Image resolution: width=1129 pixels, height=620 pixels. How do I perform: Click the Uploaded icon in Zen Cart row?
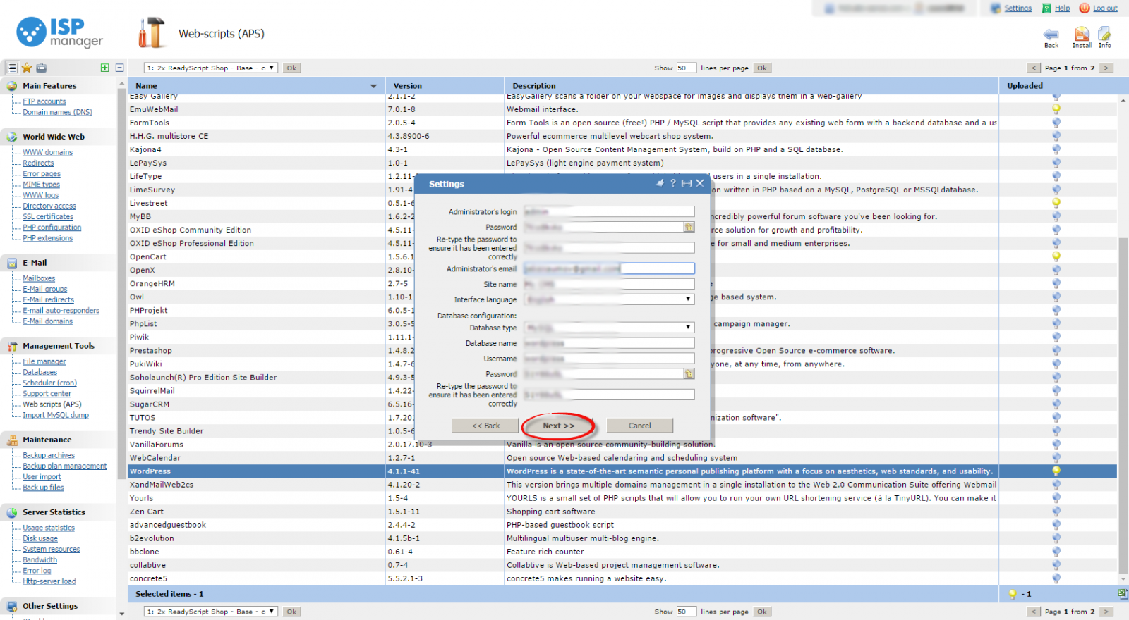click(1056, 512)
